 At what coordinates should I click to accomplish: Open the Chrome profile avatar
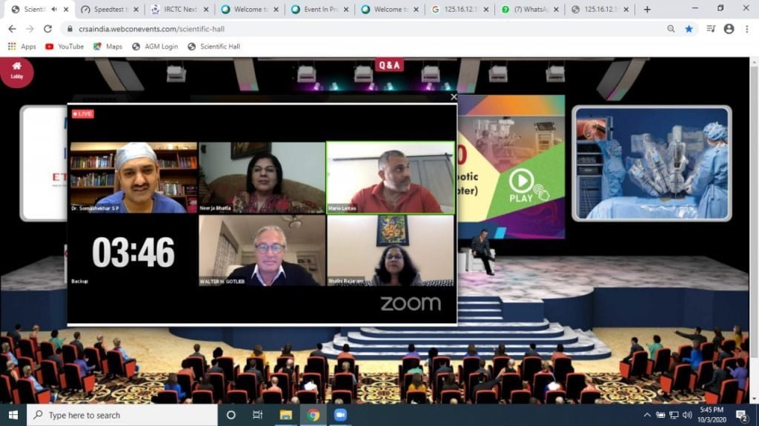(x=729, y=29)
